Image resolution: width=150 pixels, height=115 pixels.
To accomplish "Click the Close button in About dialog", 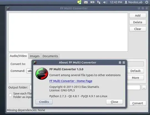I will click(x=114, y=102).
